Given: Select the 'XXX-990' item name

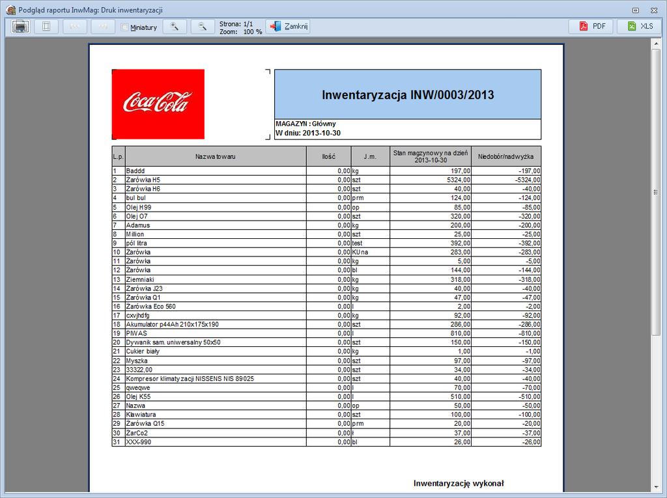Looking at the screenshot, I should [x=139, y=442].
